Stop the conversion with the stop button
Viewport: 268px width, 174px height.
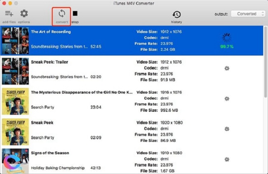(75, 13)
